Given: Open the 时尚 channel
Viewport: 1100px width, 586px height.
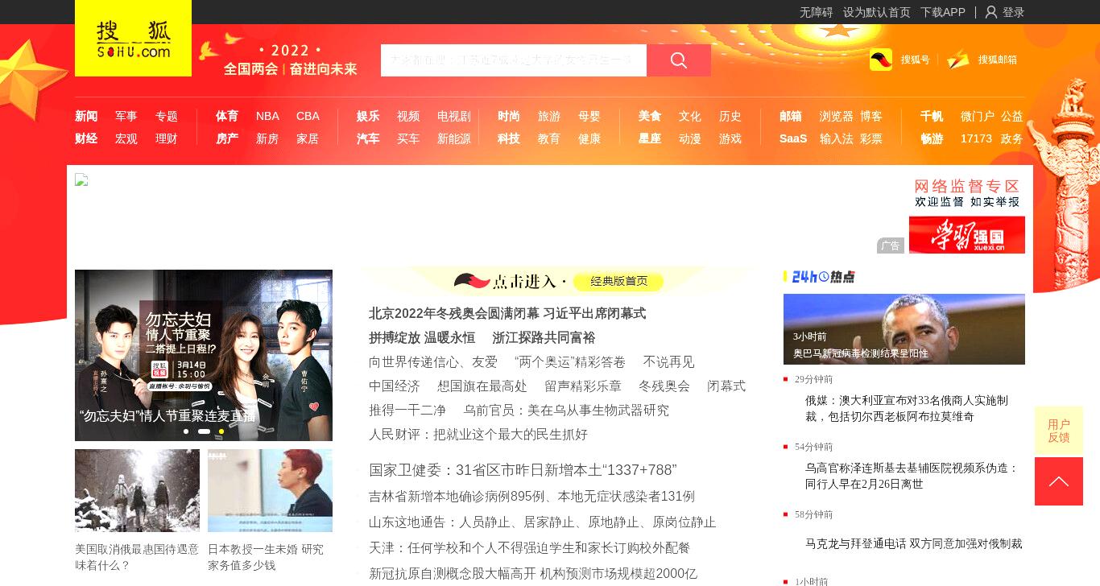Looking at the screenshot, I should pos(509,116).
